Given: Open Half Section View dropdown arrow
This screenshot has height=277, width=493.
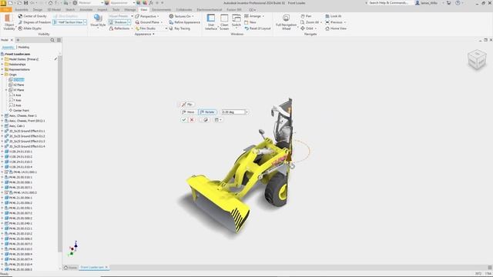Looking at the screenshot, I should pos(86,22).
